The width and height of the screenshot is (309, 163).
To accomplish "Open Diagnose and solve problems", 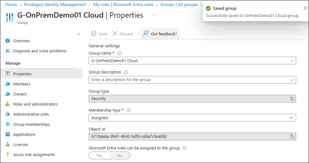I will pos(40,51).
